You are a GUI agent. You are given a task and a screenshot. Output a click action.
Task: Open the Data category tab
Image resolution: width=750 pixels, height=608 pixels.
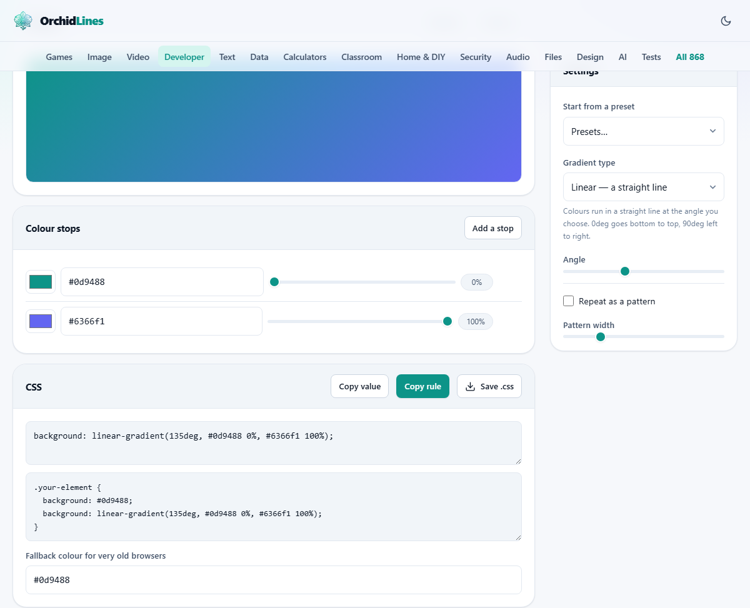pyautogui.click(x=259, y=57)
